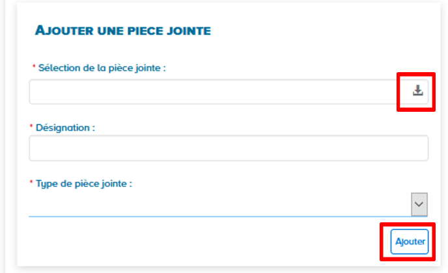Click the chevron arrow of type selector
The height and width of the screenshot is (273, 448).
419,204
